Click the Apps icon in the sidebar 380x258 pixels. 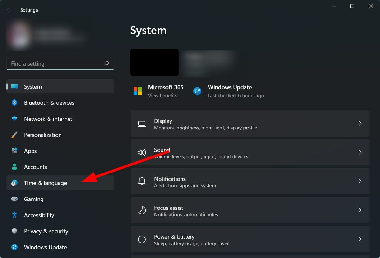[x=14, y=151]
